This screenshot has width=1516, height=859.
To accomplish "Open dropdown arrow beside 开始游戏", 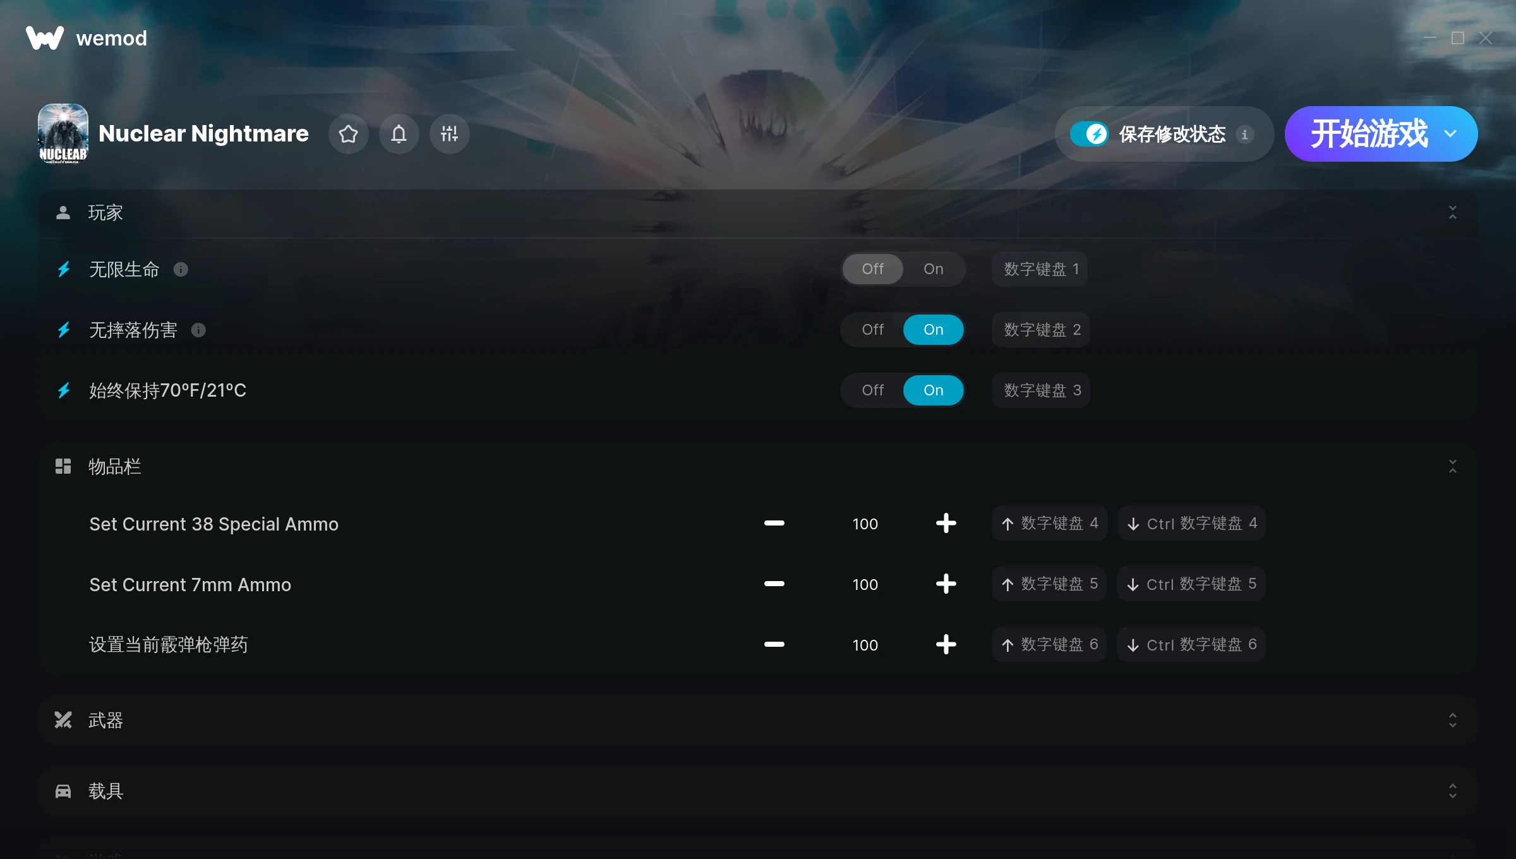I will coord(1450,134).
